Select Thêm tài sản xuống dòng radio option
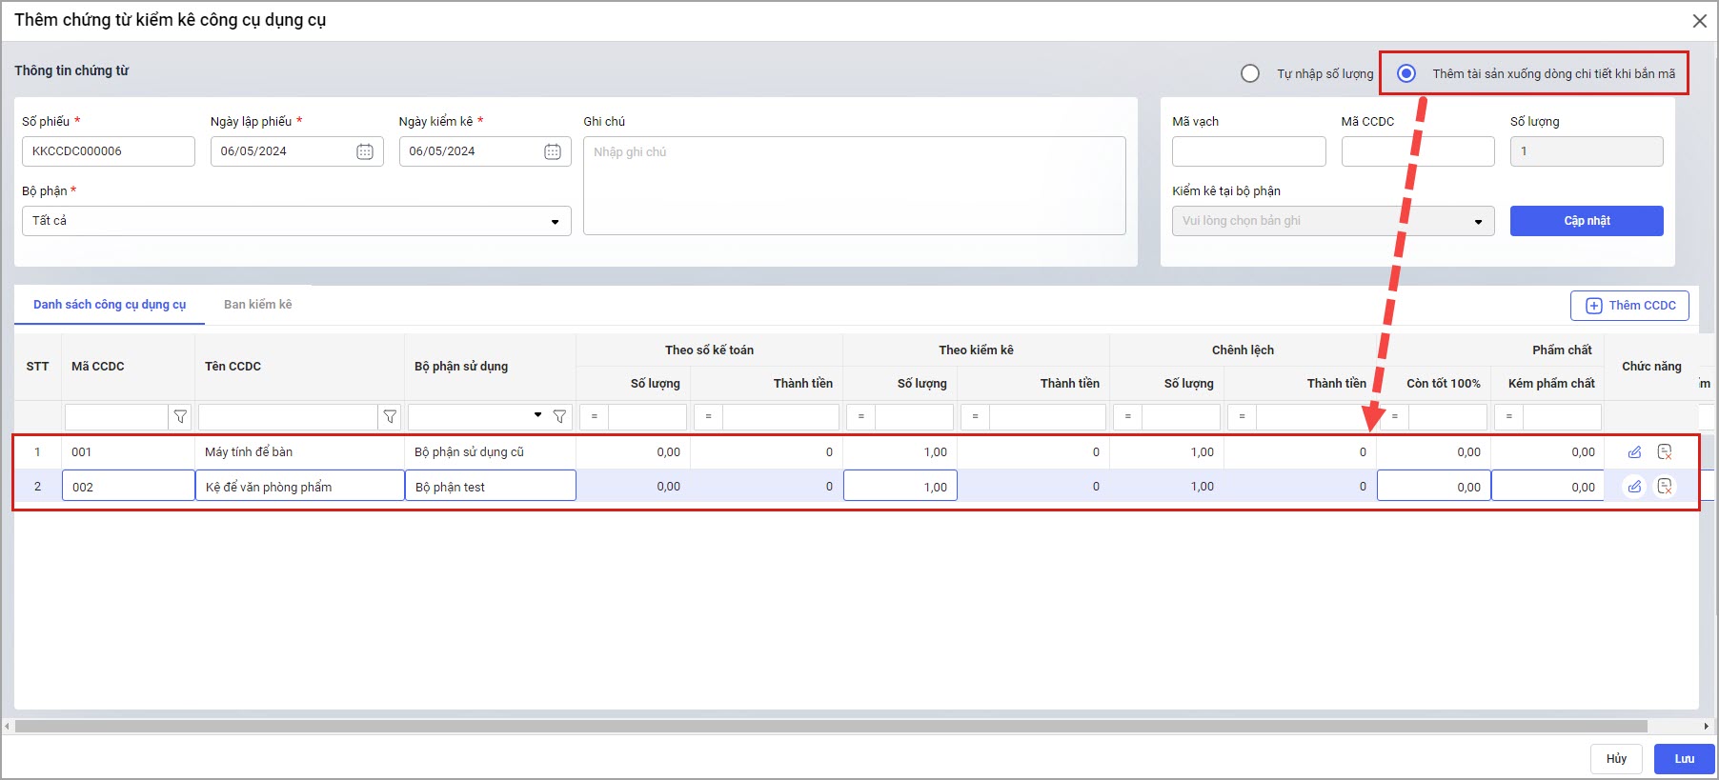1719x780 pixels. (1406, 73)
